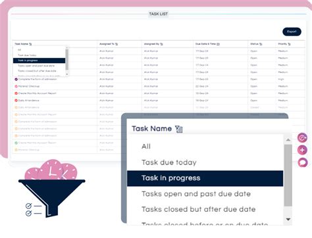Image resolution: width=312 pixels, height=238 pixels.
Task: Select Tasks open and past due date, enlarged list
Action: click(205, 194)
